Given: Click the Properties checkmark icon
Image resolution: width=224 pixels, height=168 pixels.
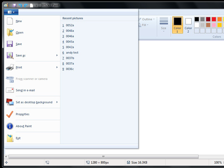Looking at the screenshot, I should [10, 114].
